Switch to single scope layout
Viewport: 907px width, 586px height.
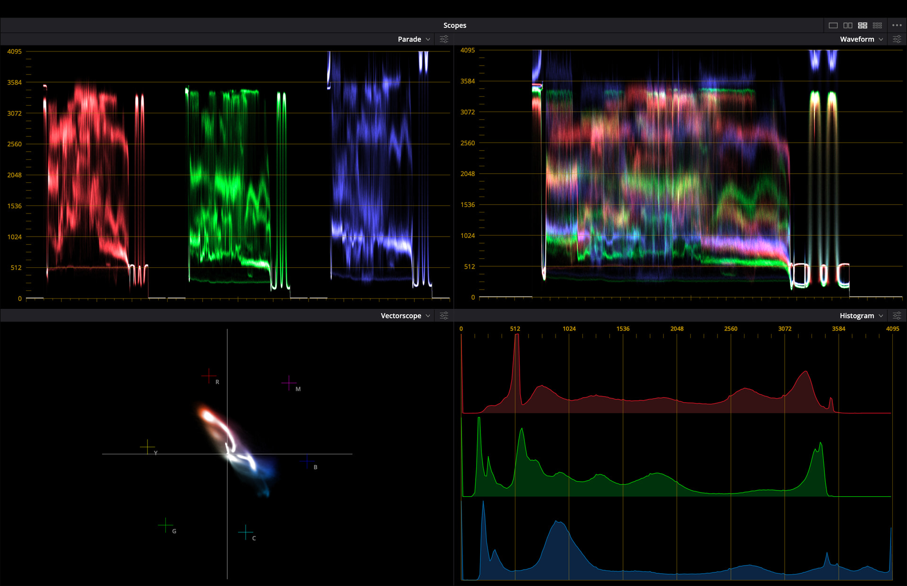coord(833,25)
